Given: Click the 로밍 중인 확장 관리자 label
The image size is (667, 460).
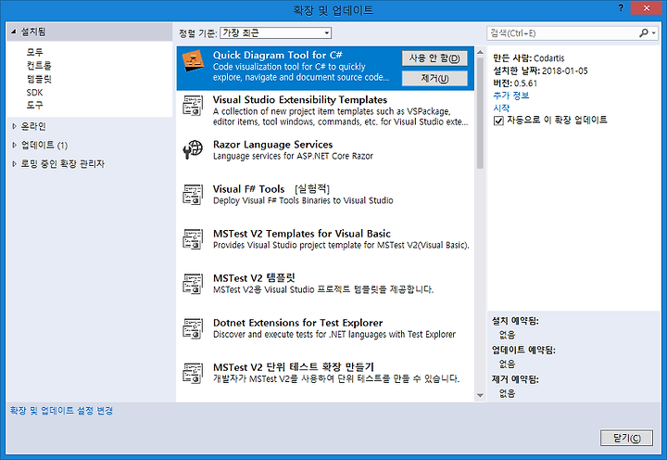Looking at the screenshot, I should click(63, 163).
